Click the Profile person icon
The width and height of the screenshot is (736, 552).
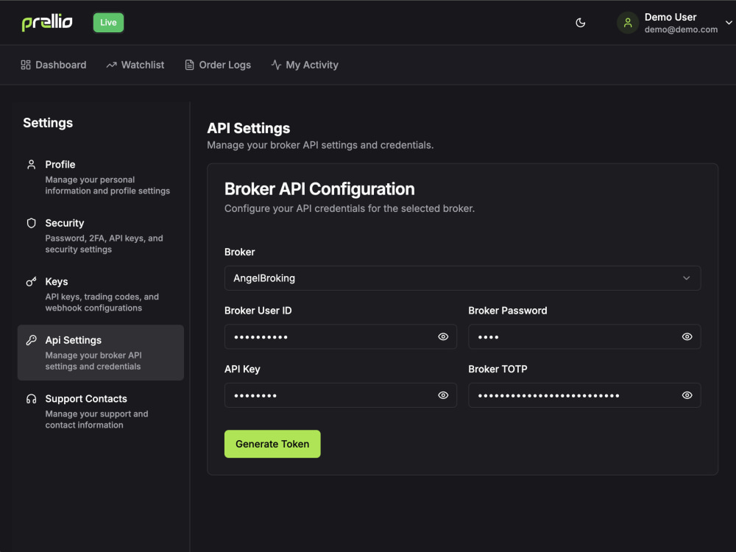click(x=31, y=164)
